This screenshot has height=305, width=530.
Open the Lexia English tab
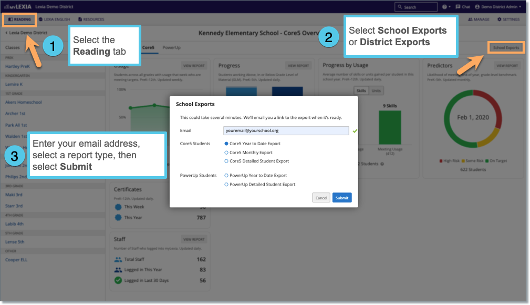55,19
